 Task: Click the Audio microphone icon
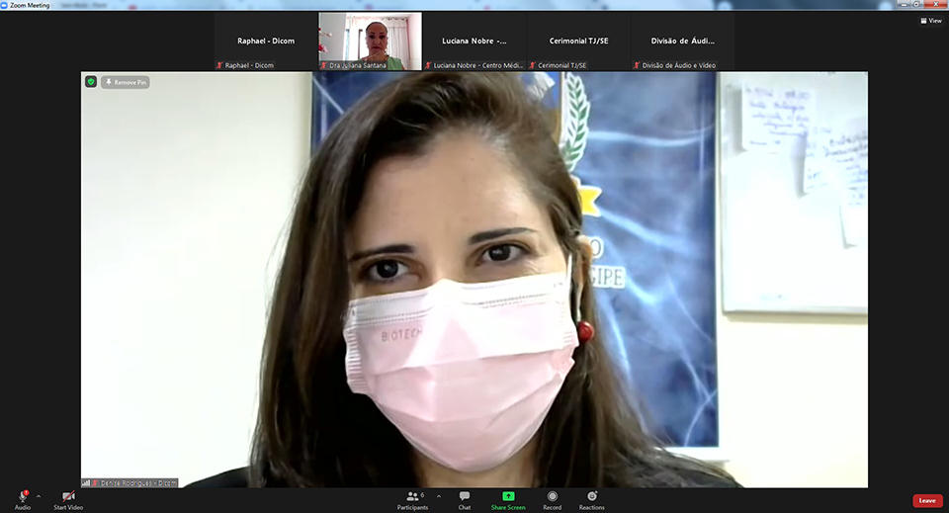pos(22,495)
